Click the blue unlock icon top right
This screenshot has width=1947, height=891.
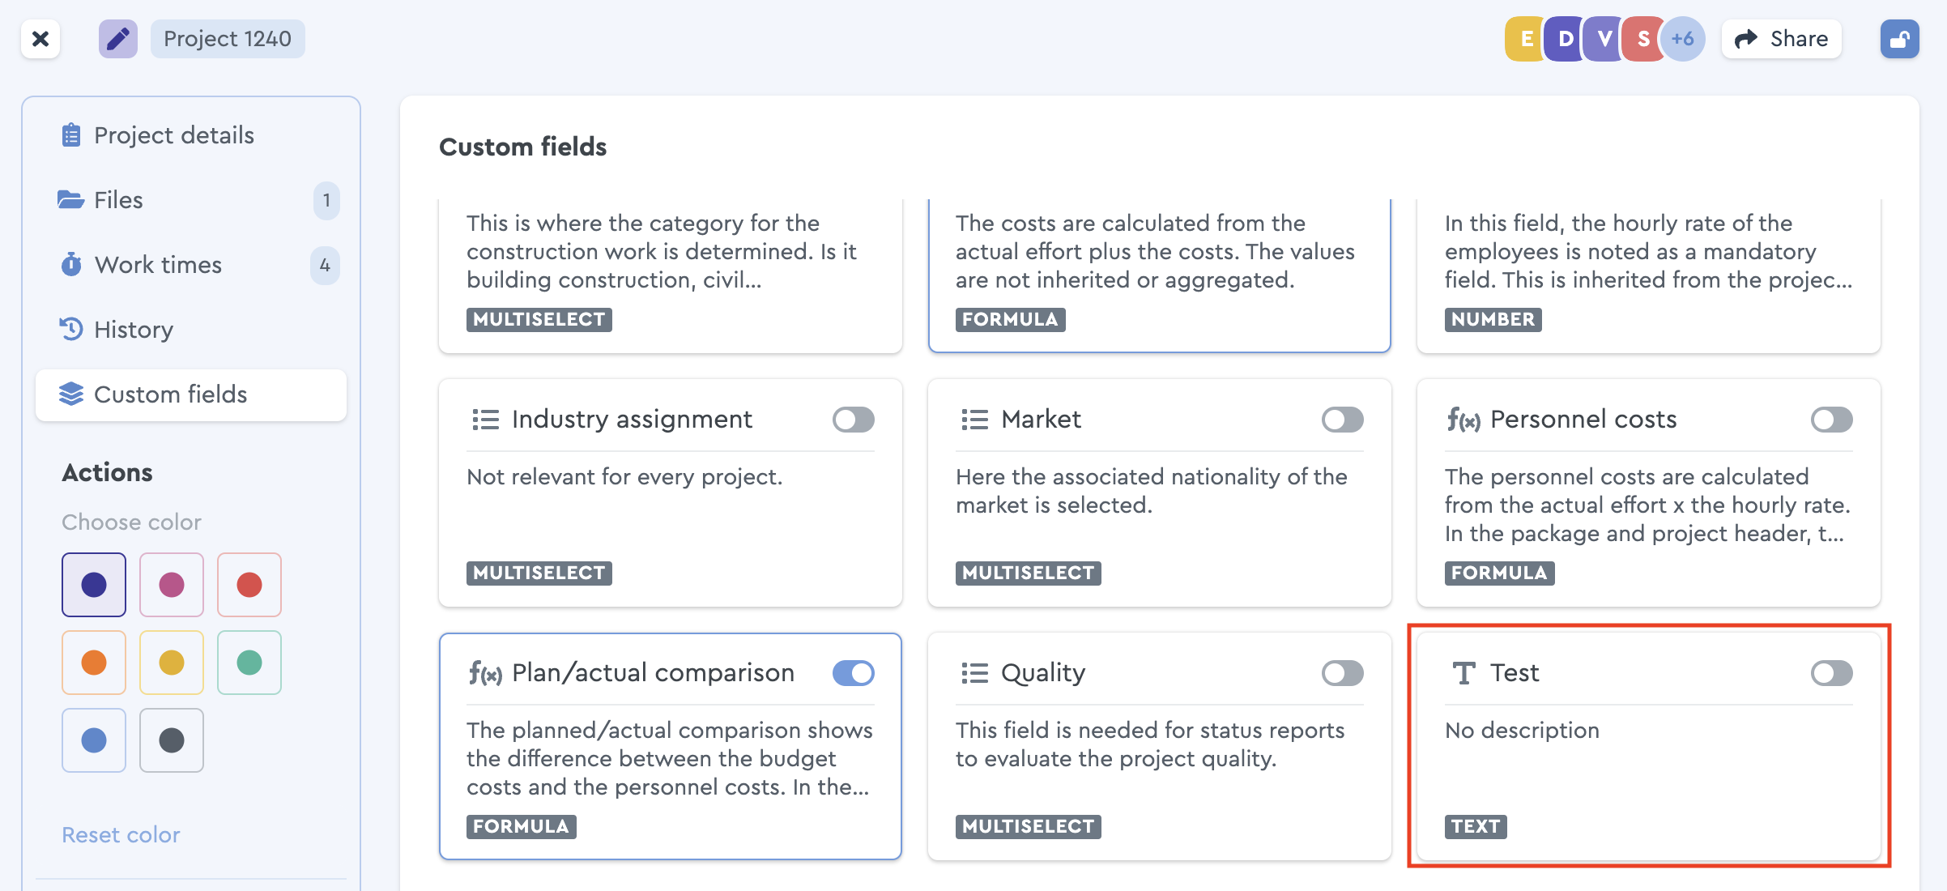pos(1899,39)
